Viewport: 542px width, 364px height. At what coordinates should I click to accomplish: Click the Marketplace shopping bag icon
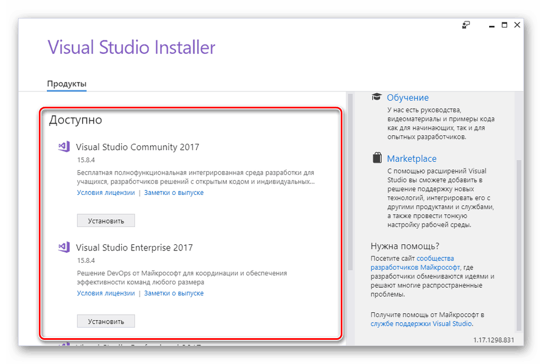pyautogui.click(x=377, y=158)
